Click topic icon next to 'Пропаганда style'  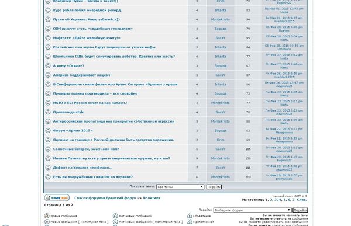[48, 112]
